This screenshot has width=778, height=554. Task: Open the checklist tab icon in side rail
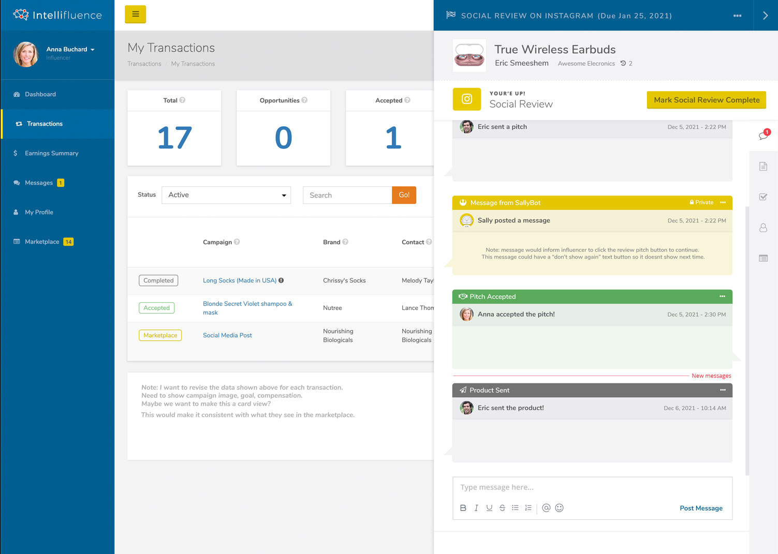pyautogui.click(x=763, y=197)
